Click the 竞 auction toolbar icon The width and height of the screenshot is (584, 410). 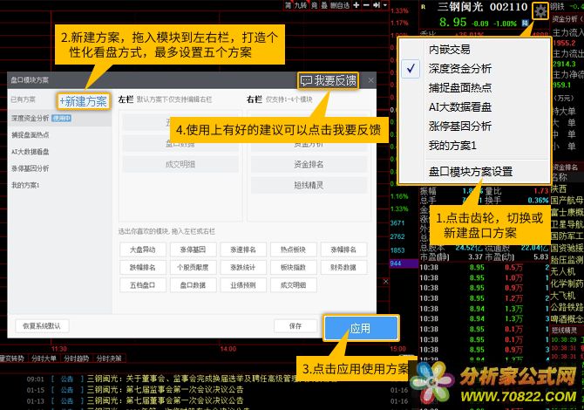pyautogui.click(x=315, y=5)
